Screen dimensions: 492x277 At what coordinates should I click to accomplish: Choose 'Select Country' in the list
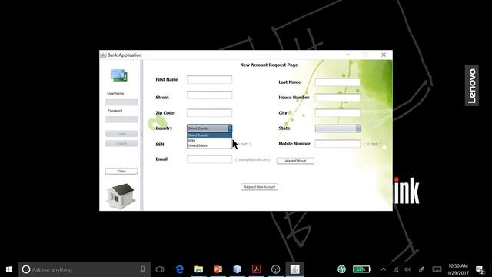point(209,135)
